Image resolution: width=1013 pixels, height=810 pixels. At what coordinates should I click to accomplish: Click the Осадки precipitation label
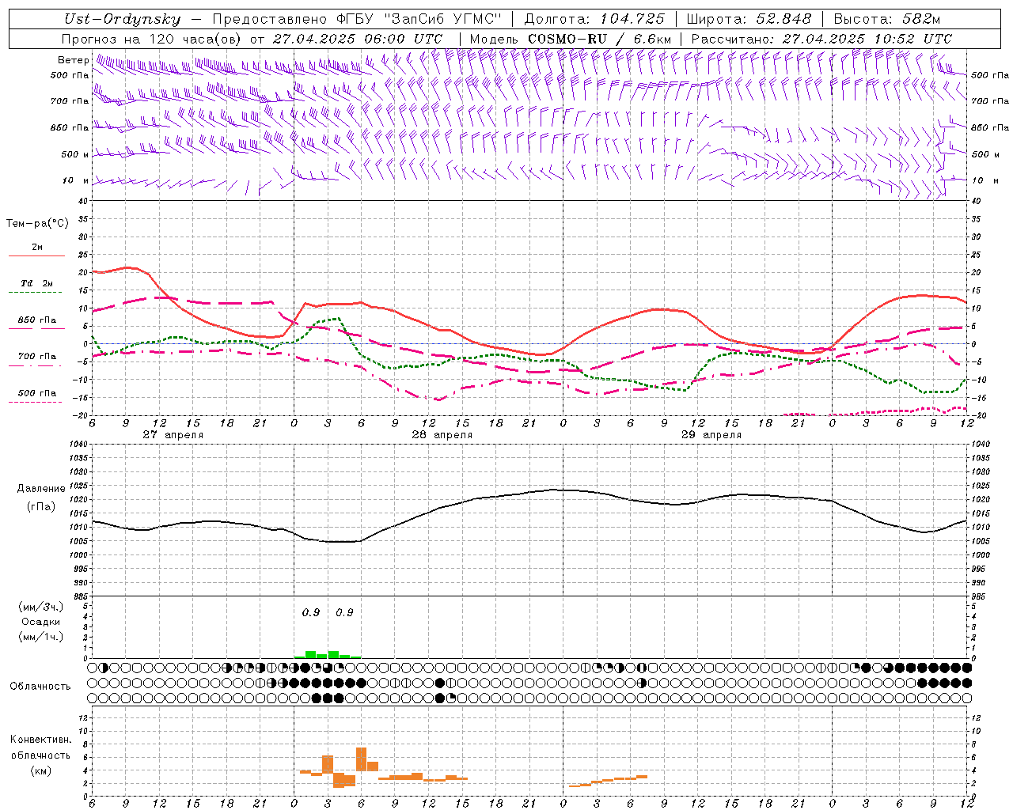pos(41,622)
